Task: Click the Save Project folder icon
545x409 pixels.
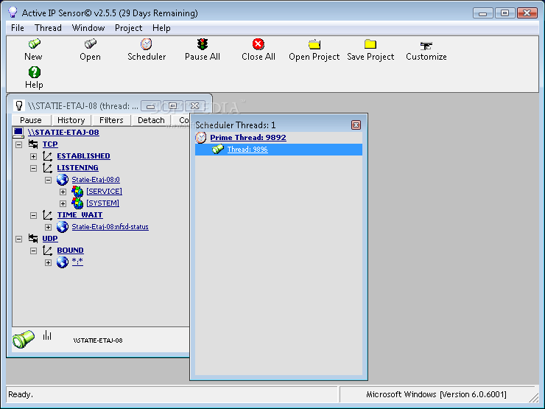Action: click(370, 44)
